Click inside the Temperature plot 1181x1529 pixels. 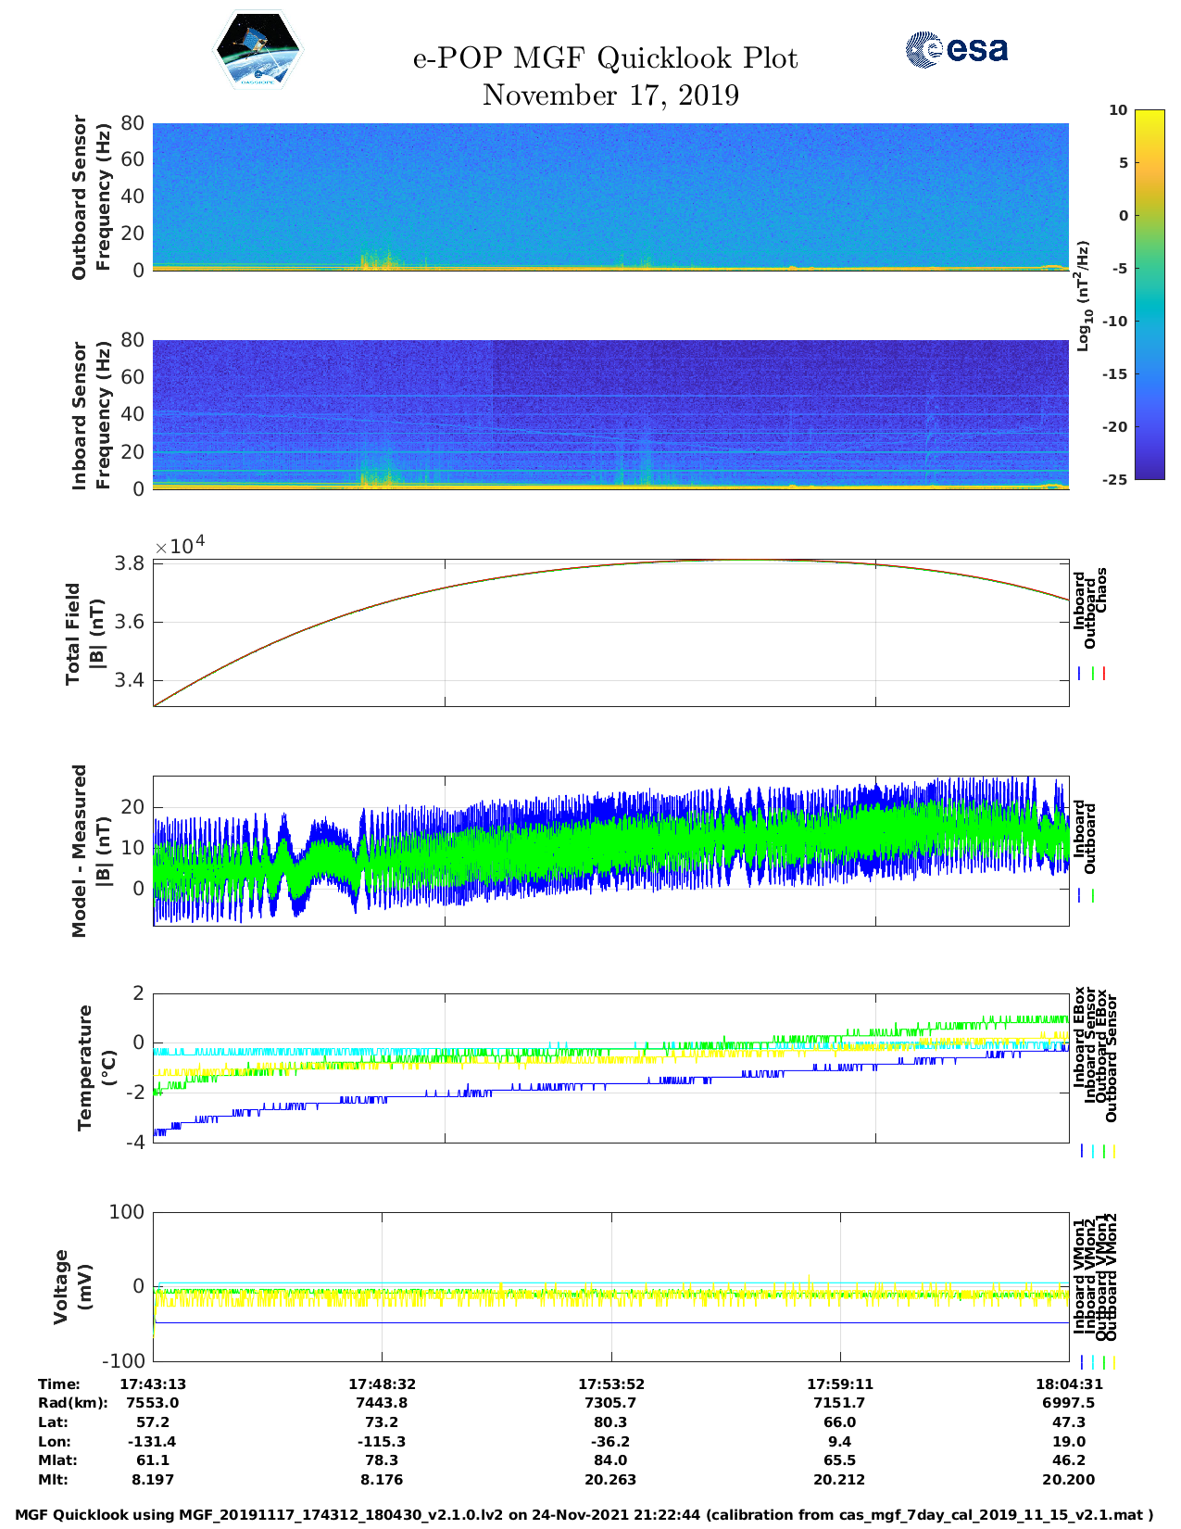[x=610, y=1068]
